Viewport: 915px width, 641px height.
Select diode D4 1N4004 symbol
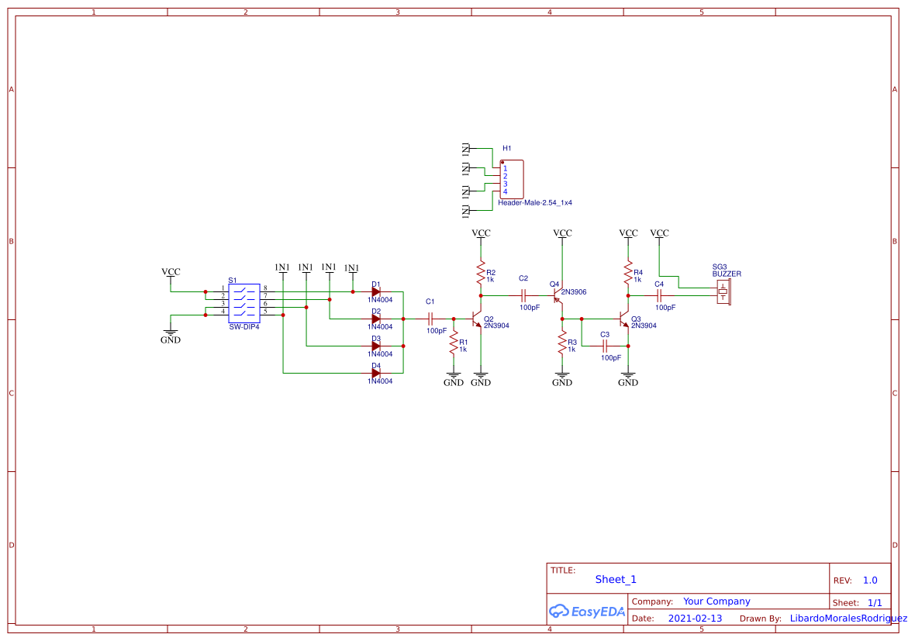click(377, 372)
